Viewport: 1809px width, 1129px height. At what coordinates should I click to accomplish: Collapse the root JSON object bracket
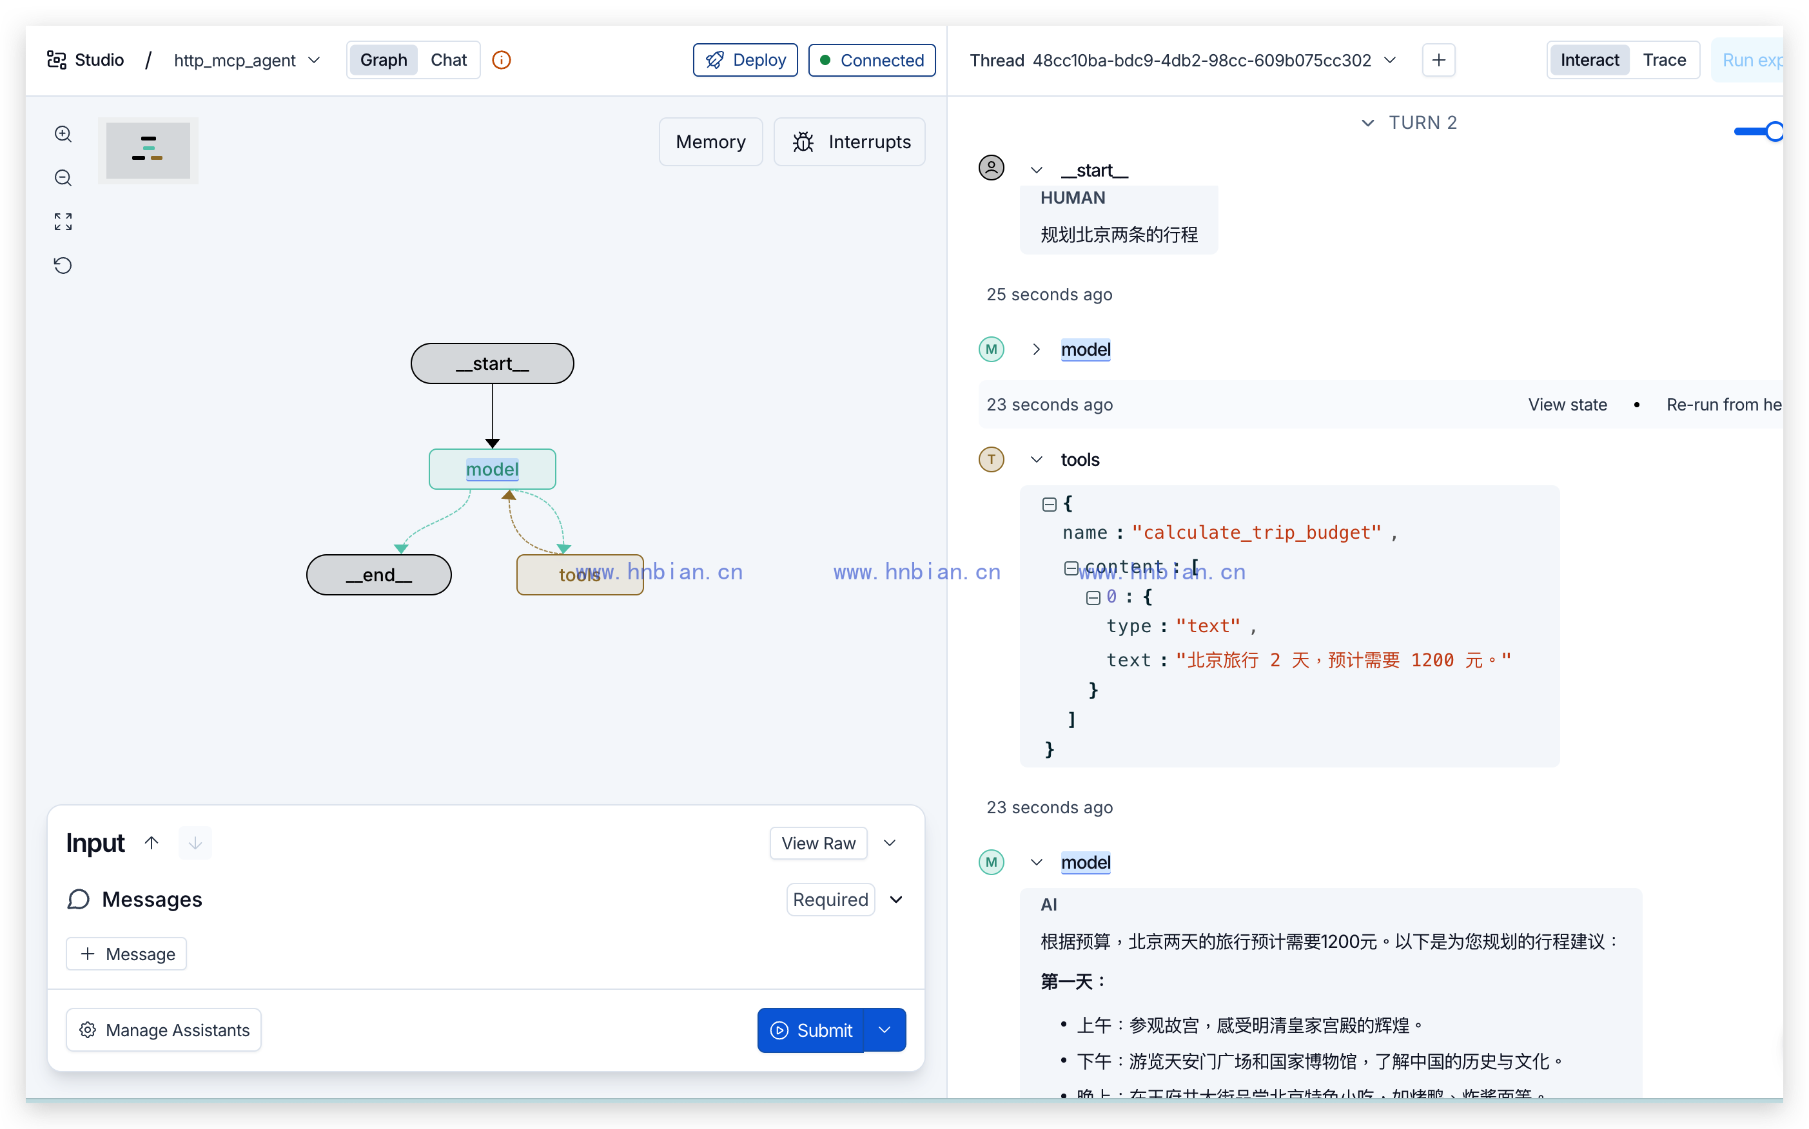1049,505
